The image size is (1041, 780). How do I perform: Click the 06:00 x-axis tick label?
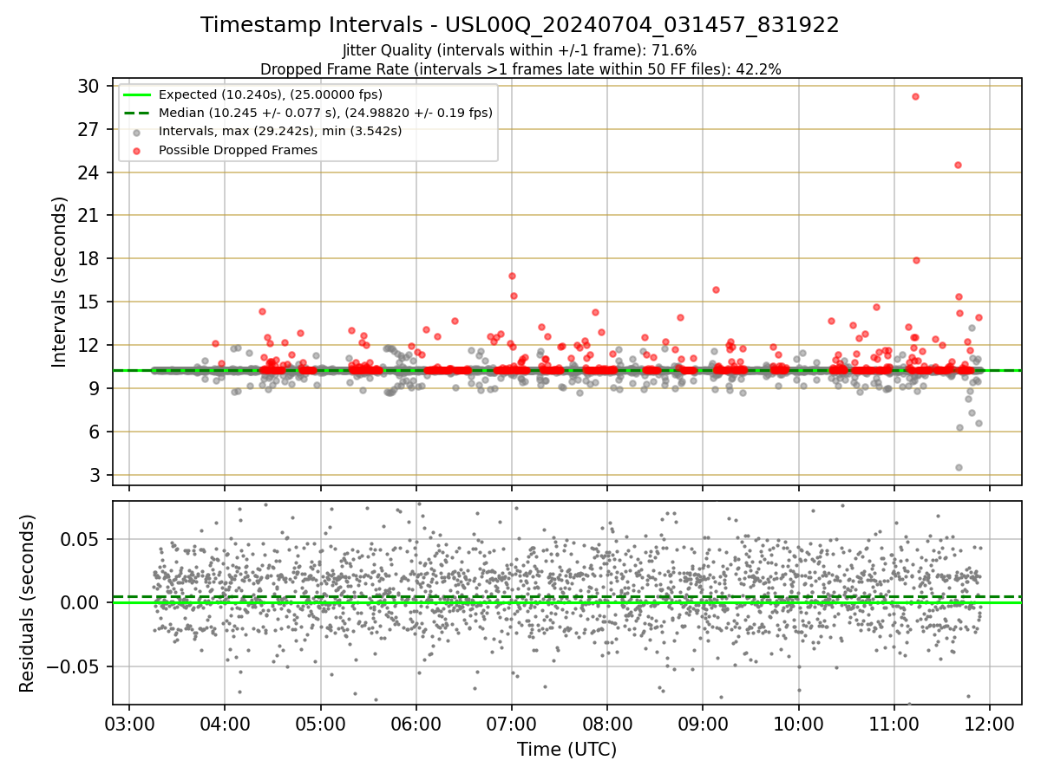[416, 723]
